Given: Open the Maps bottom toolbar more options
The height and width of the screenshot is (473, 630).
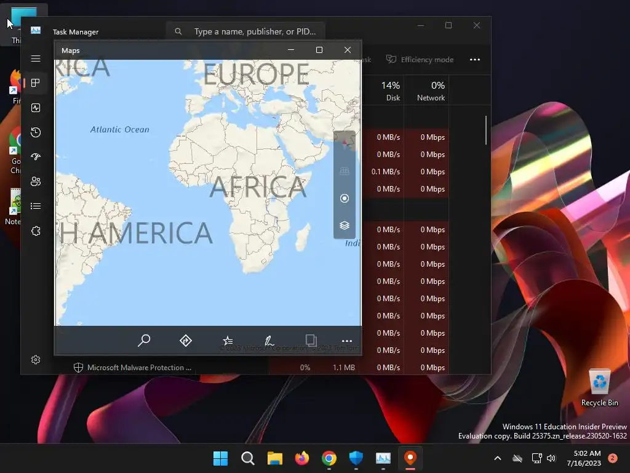Looking at the screenshot, I should tap(347, 341).
